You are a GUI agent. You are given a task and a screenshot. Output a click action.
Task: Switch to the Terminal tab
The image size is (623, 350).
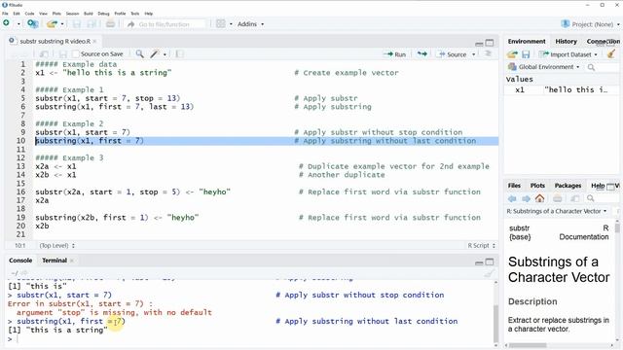pos(55,261)
